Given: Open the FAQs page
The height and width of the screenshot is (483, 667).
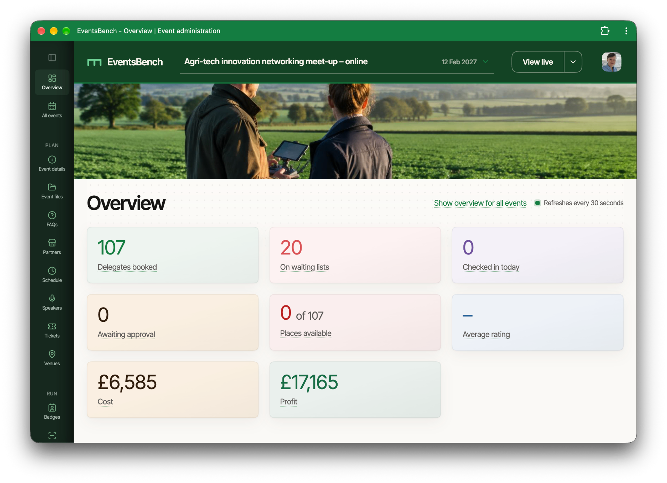Looking at the screenshot, I should click(52, 219).
